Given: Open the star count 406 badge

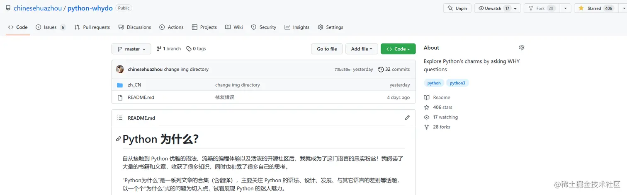Looking at the screenshot, I should [608, 8].
